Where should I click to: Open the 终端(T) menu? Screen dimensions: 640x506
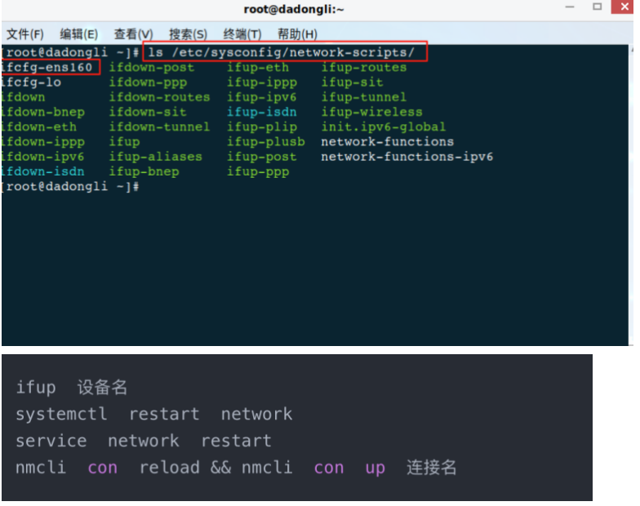click(x=242, y=34)
